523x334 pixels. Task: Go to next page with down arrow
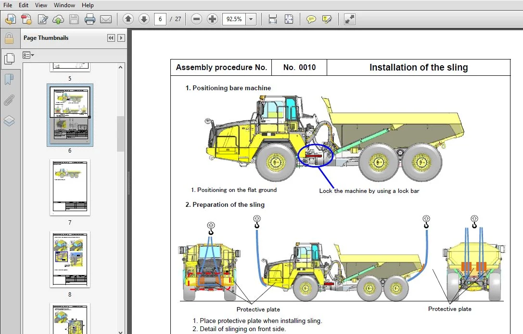tap(144, 19)
